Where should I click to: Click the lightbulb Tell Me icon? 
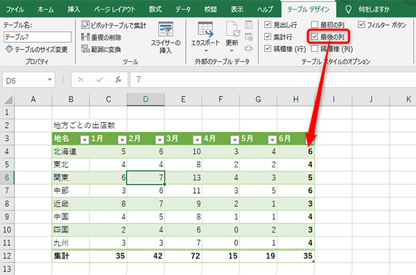[348, 10]
